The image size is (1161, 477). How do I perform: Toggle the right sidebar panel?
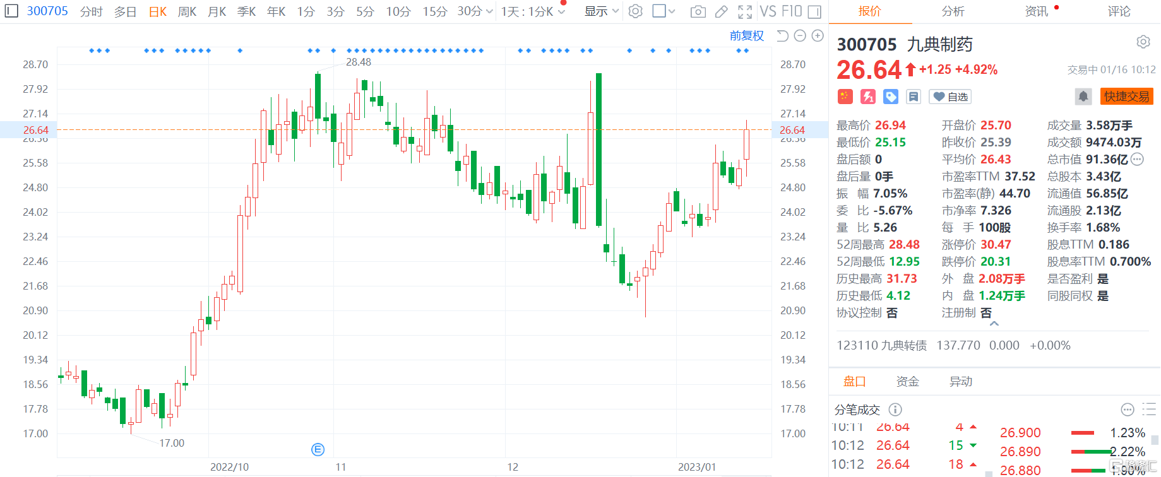[x=814, y=11]
